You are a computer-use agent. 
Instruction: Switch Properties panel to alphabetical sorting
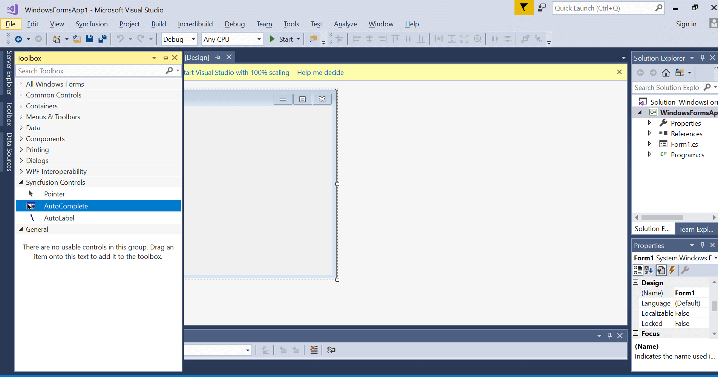[649, 270]
